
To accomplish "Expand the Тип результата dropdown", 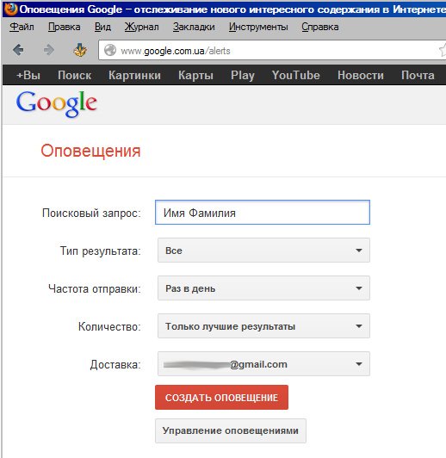I will [x=263, y=250].
